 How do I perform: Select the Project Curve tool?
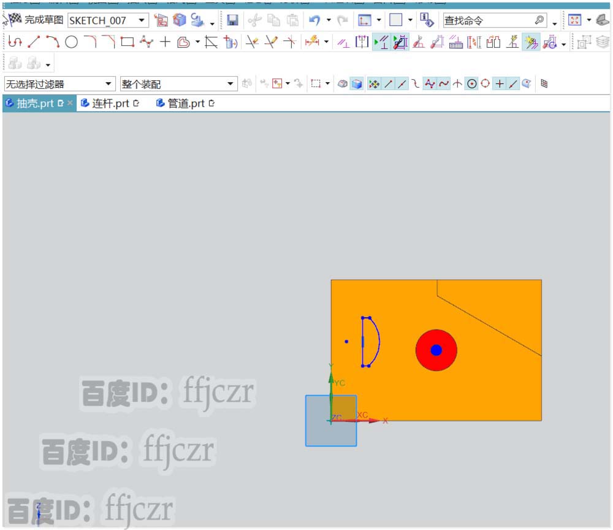tap(230, 42)
